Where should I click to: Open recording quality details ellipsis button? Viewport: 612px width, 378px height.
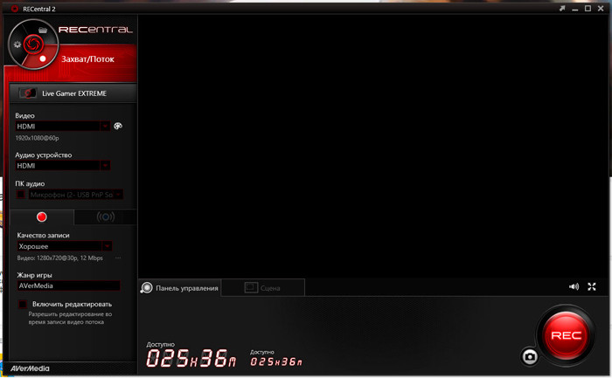(x=118, y=258)
